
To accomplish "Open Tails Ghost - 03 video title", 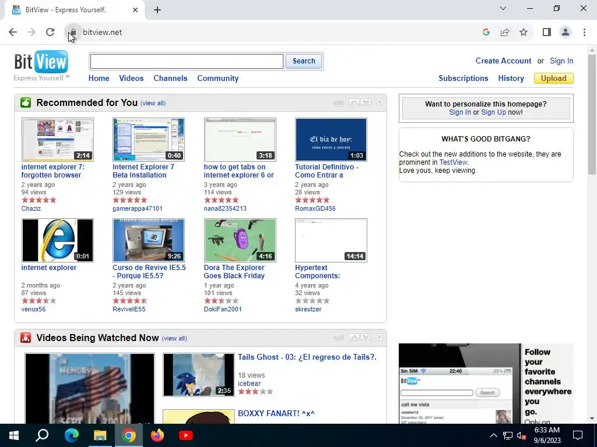I will click(307, 357).
